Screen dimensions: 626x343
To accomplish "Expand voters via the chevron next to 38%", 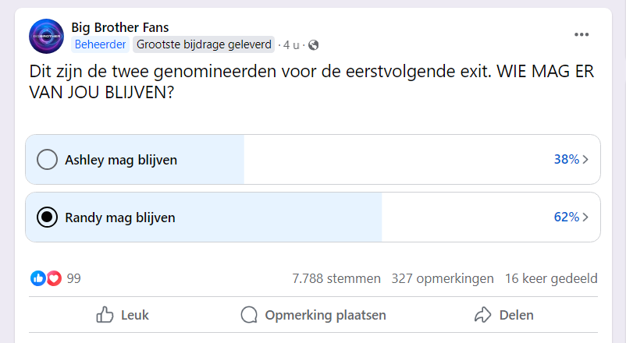I will click(585, 160).
